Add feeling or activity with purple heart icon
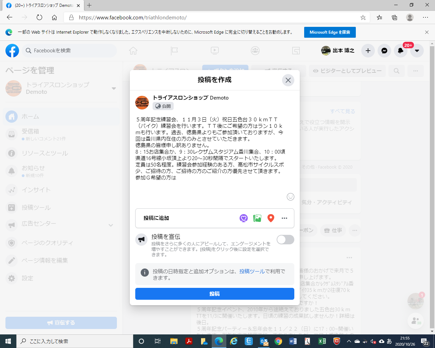This screenshot has width=435, height=348. [x=244, y=218]
